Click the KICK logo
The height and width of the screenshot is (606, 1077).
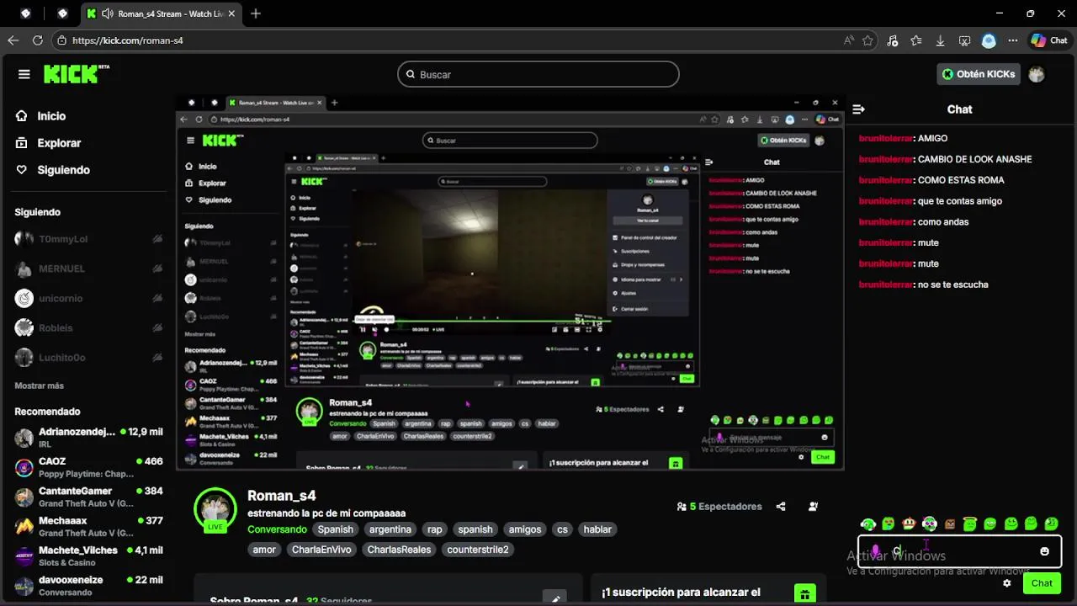pos(76,74)
